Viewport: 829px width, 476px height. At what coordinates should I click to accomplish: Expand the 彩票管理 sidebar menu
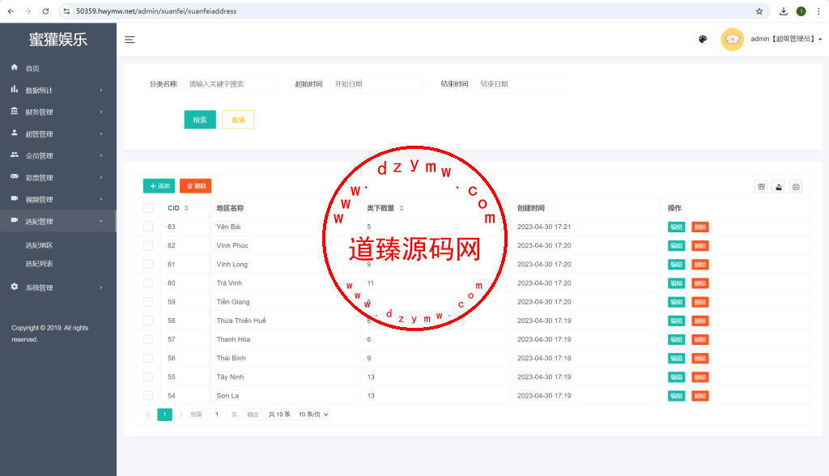[58, 178]
